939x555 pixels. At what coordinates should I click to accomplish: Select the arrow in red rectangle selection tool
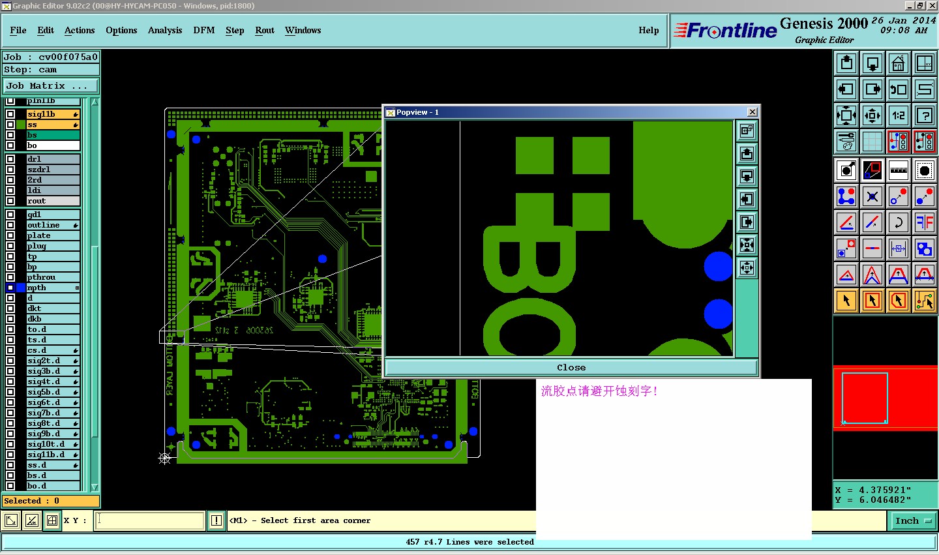[872, 301]
